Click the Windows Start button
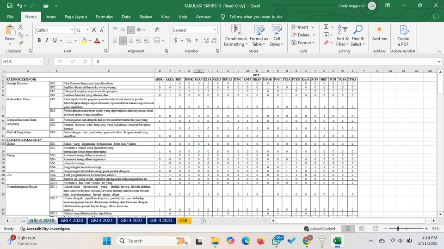Image resolution: width=444 pixels, height=249 pixels. click(107, 241)
